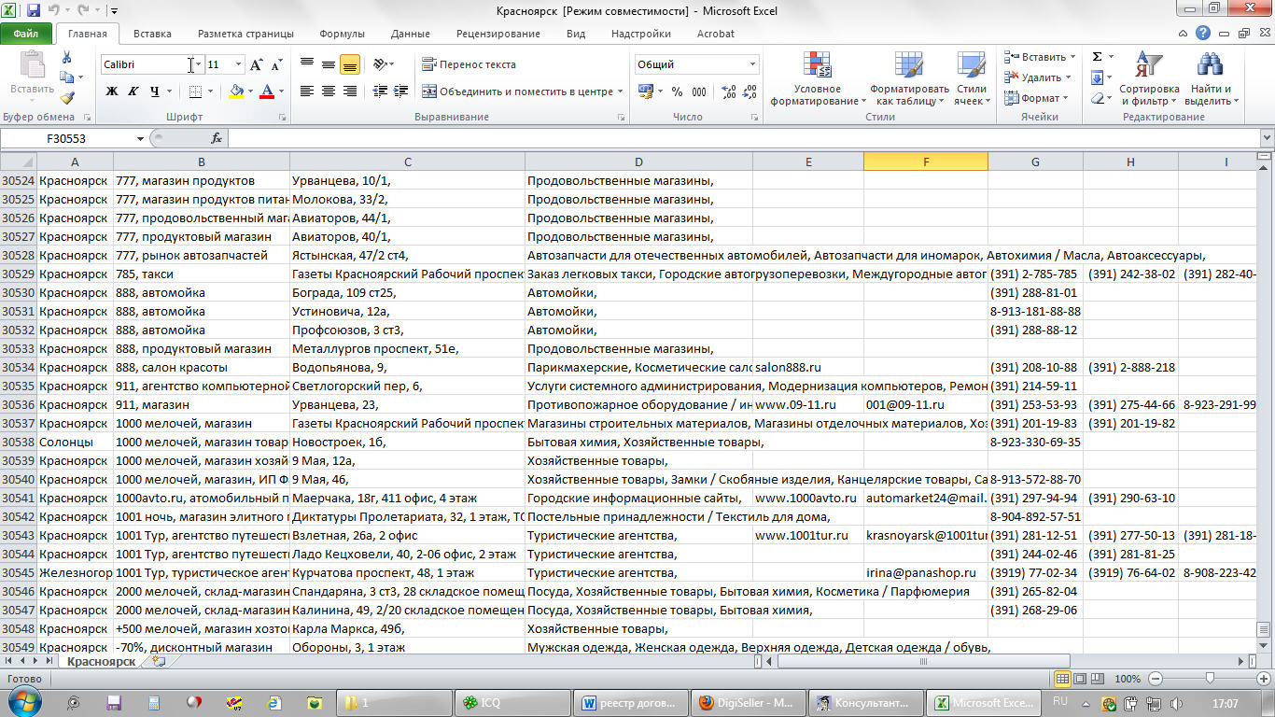Apply italic with the К button
This screenshot has width=1275, height=717.
133,91
